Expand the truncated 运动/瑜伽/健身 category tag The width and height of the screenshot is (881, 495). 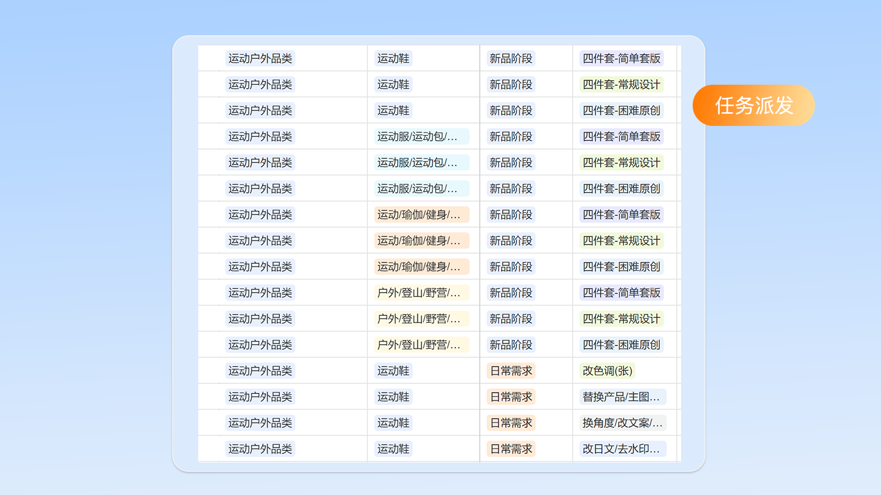tap(422, 214)
